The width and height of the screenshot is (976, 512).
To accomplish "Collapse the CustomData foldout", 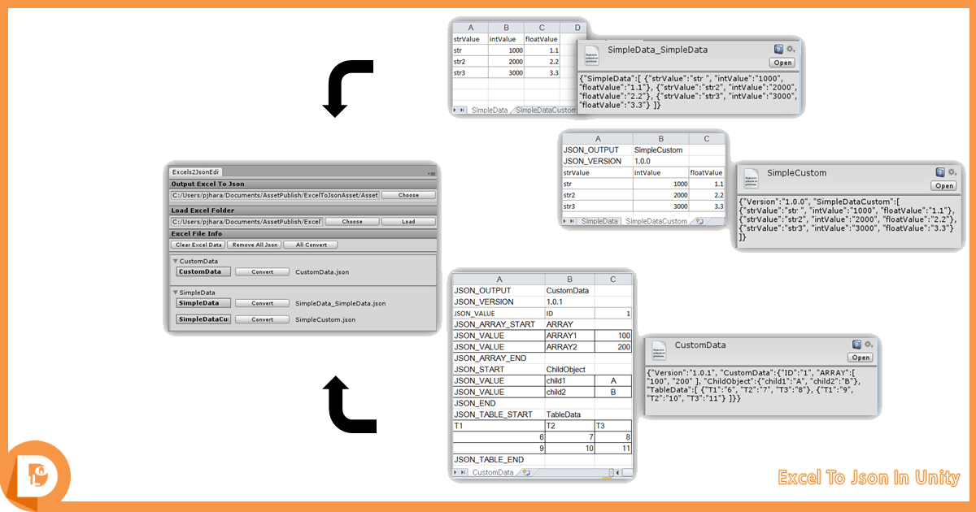I will (176, 260).
